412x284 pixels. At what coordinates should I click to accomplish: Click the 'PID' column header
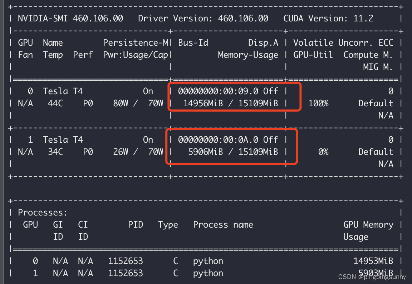pyautogui.click(x=136, y=224)
